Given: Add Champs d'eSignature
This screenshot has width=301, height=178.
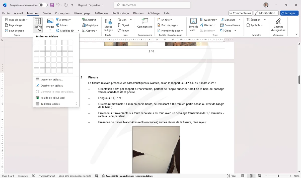Looking at the screenshot, I should 278,25.
